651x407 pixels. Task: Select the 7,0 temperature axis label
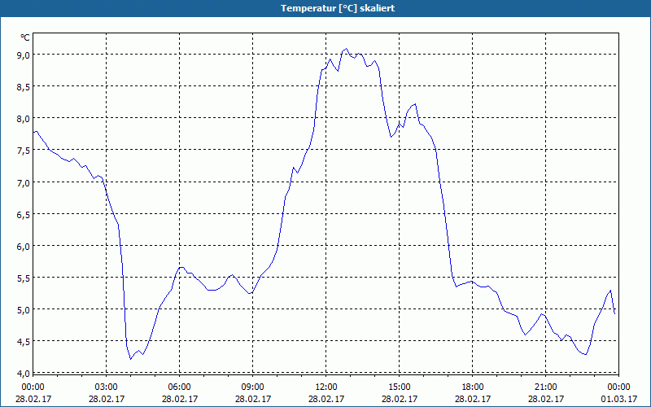click(x=23, y=182)
